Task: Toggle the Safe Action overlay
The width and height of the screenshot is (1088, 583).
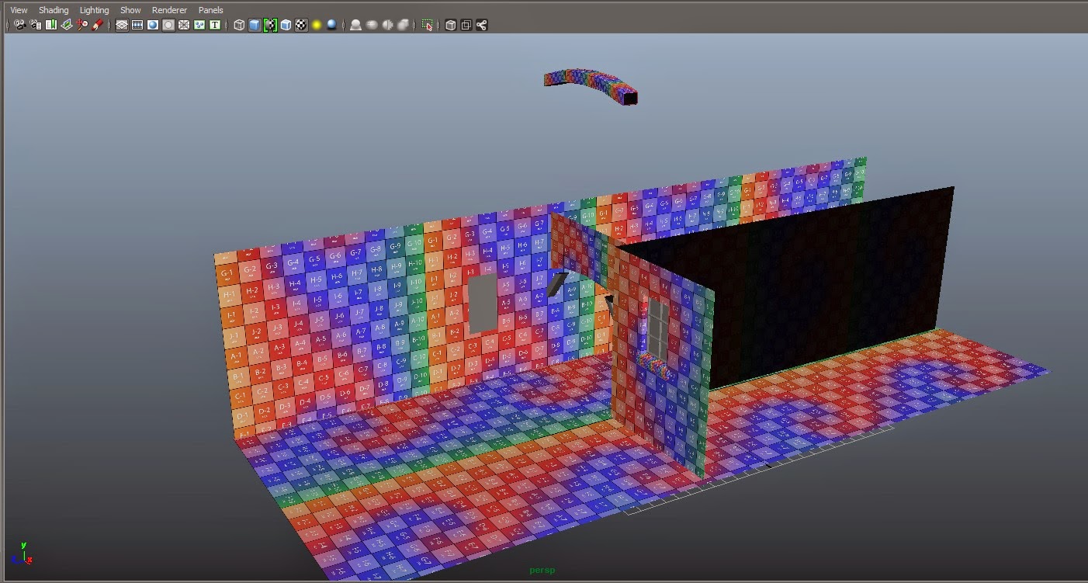Action: pos(199,25)
